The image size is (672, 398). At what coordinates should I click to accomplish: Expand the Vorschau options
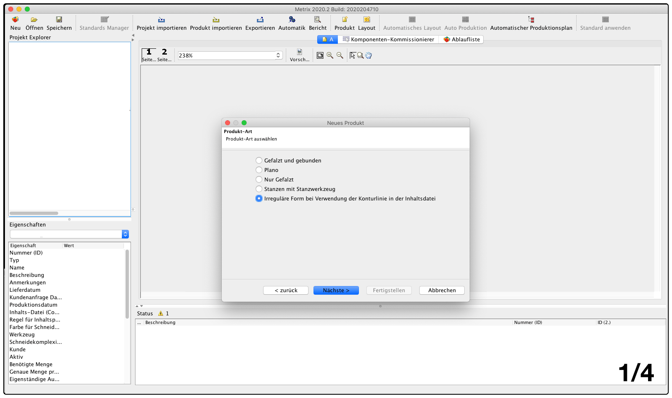[x=299, y=55]
